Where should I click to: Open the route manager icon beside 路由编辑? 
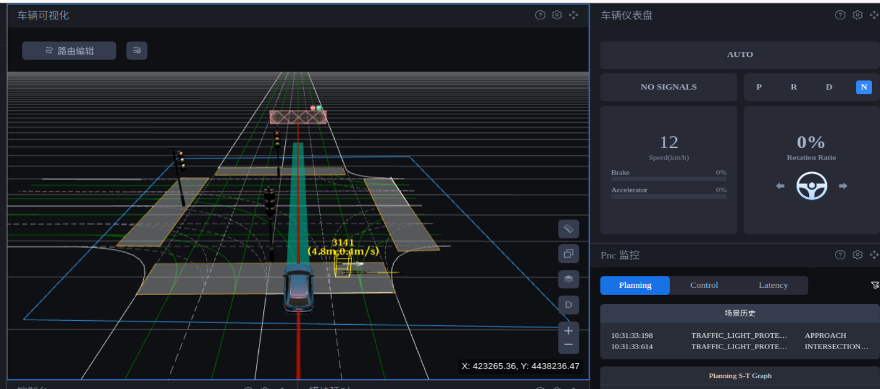point(137,51)
